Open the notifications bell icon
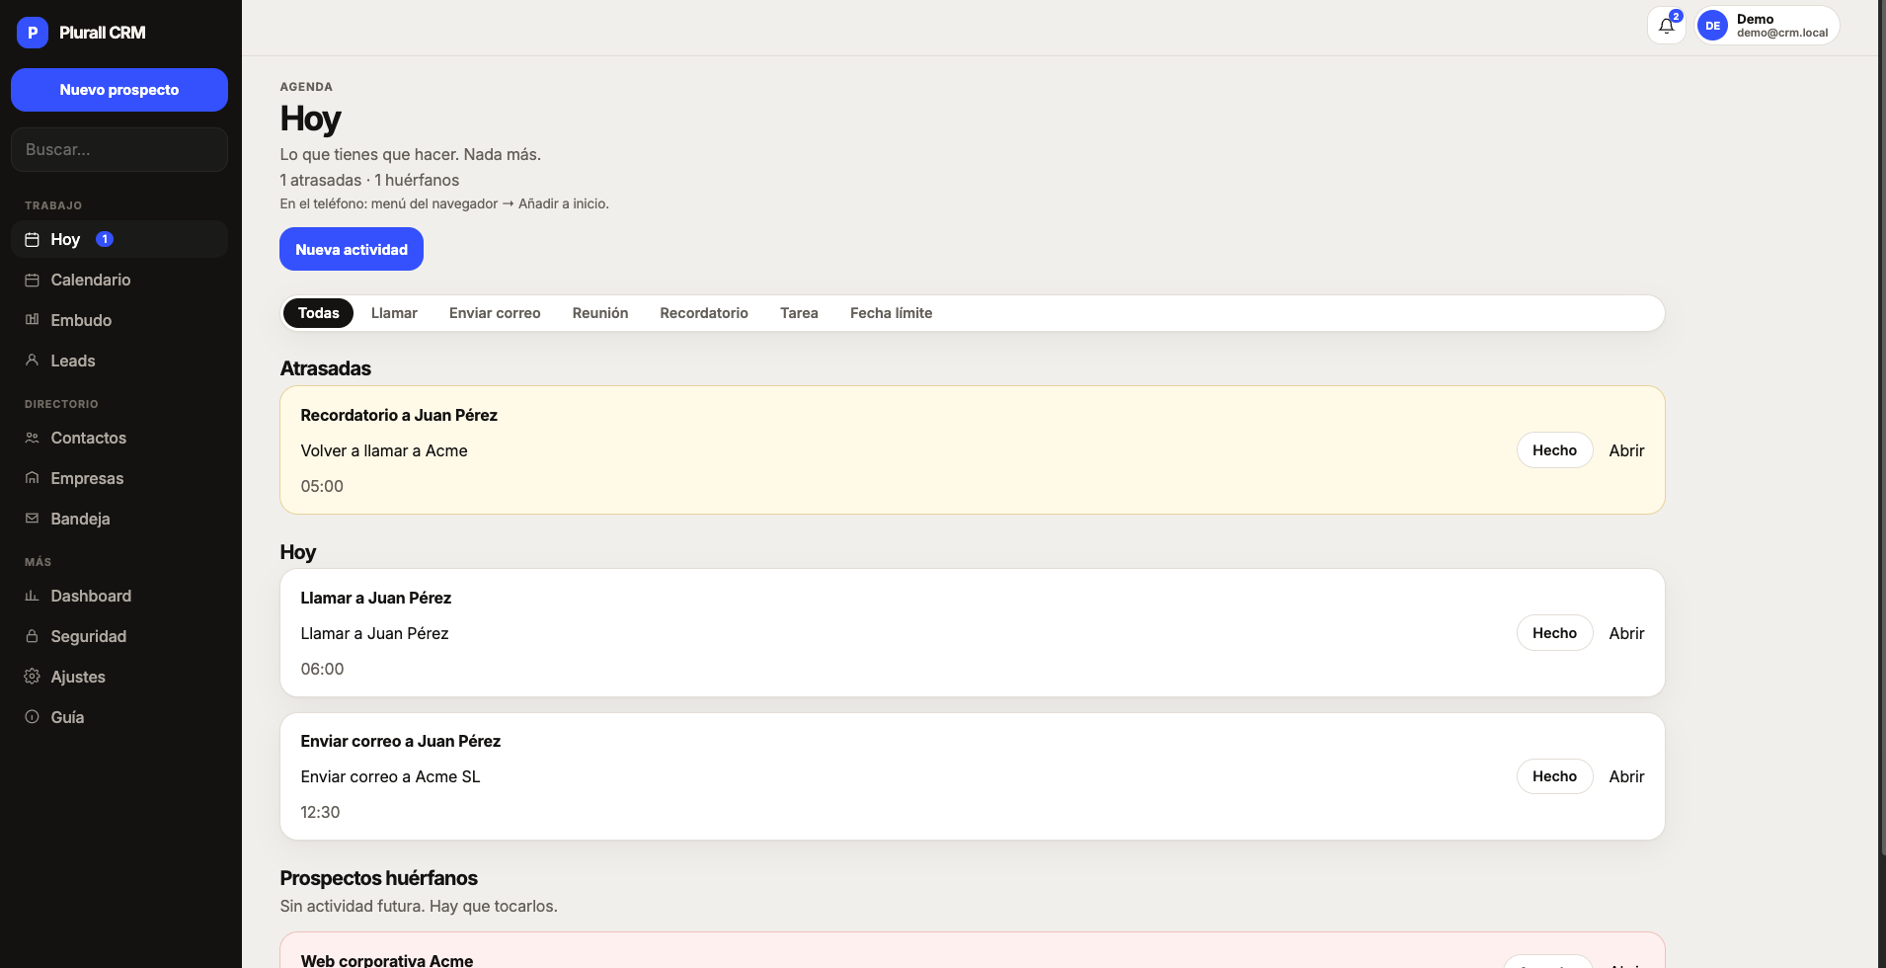Image resolution: width=1886 pixels, height=968 pixels. 1666,26
